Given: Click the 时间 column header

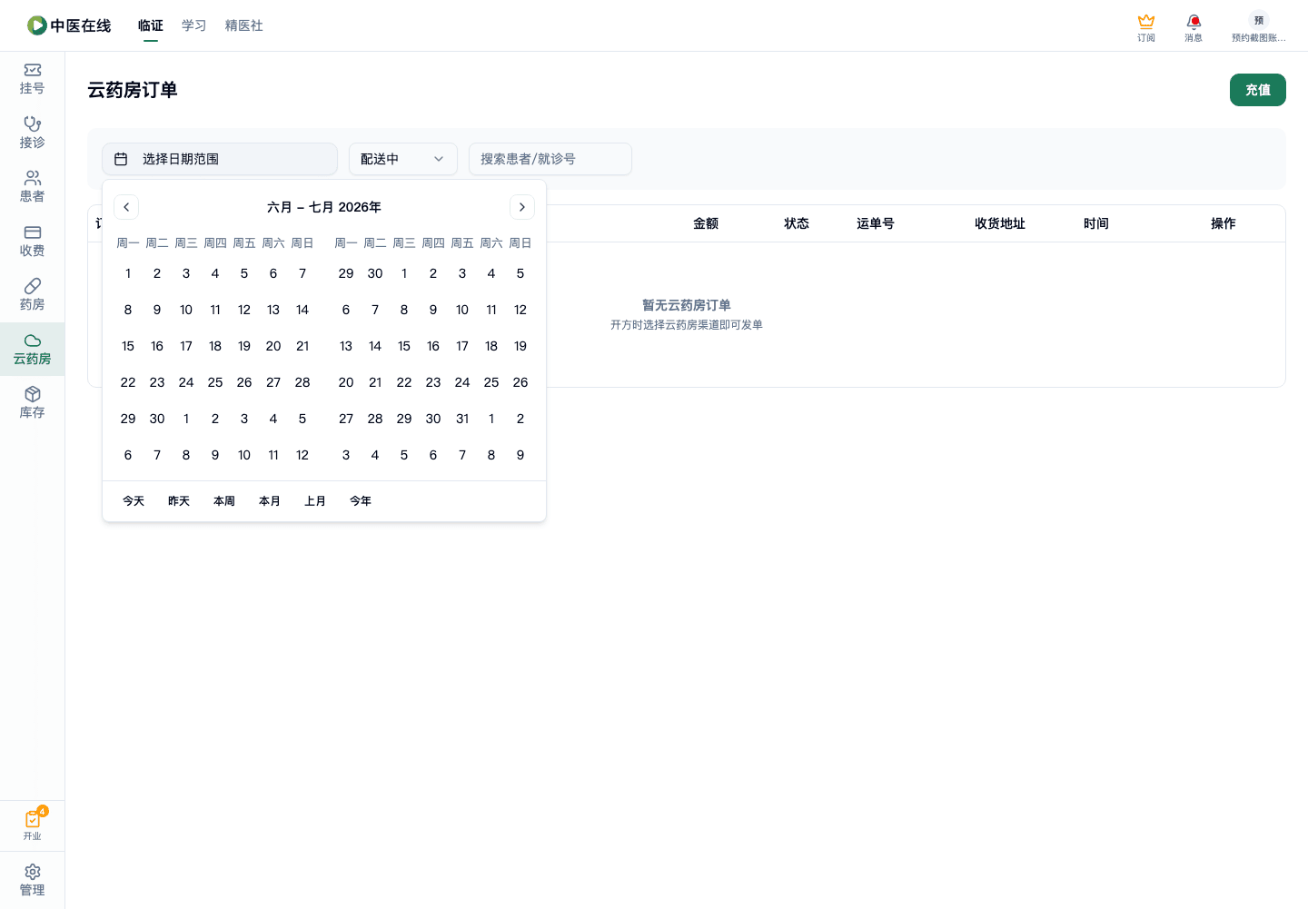Looking at the screenshot, I should tap(1096, 223).
